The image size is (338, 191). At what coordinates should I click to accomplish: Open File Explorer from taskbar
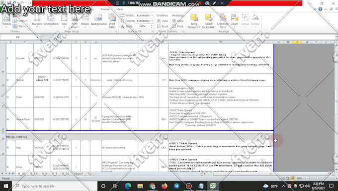(x=140, y=186)
